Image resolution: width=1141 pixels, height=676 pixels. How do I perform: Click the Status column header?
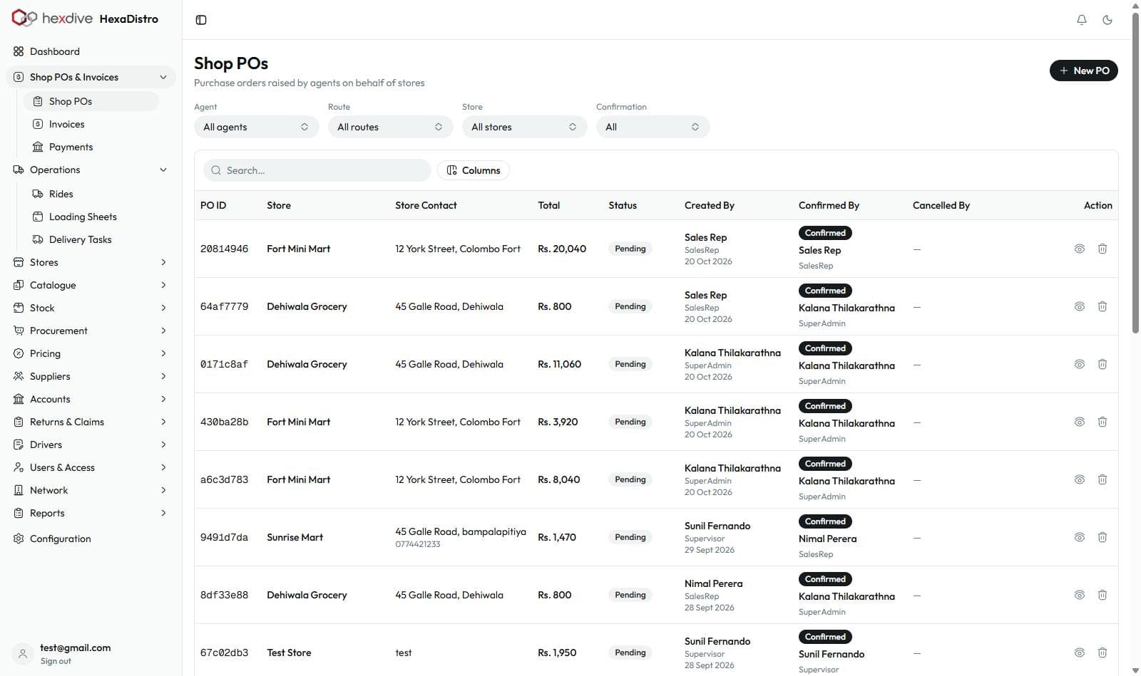(x=623, y=205)
